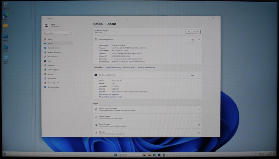Open Personalisation settings in sidebar
Screen dimensions: 279x159
tap(53, 56)
